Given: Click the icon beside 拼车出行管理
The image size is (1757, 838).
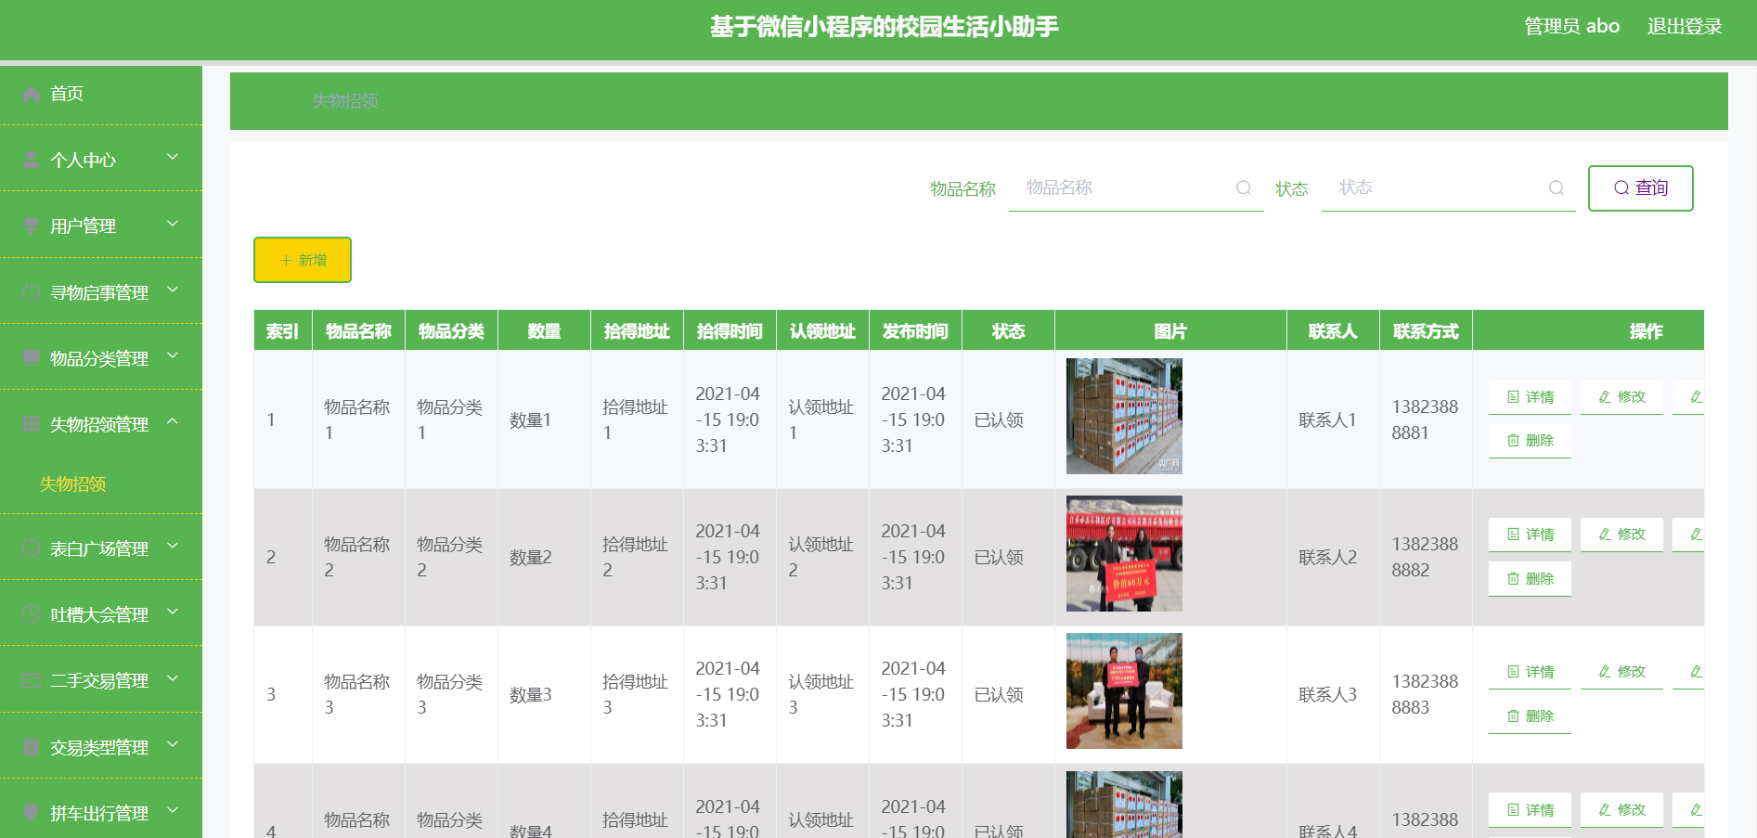Looking at the screenshot, I should coord(31,813).
